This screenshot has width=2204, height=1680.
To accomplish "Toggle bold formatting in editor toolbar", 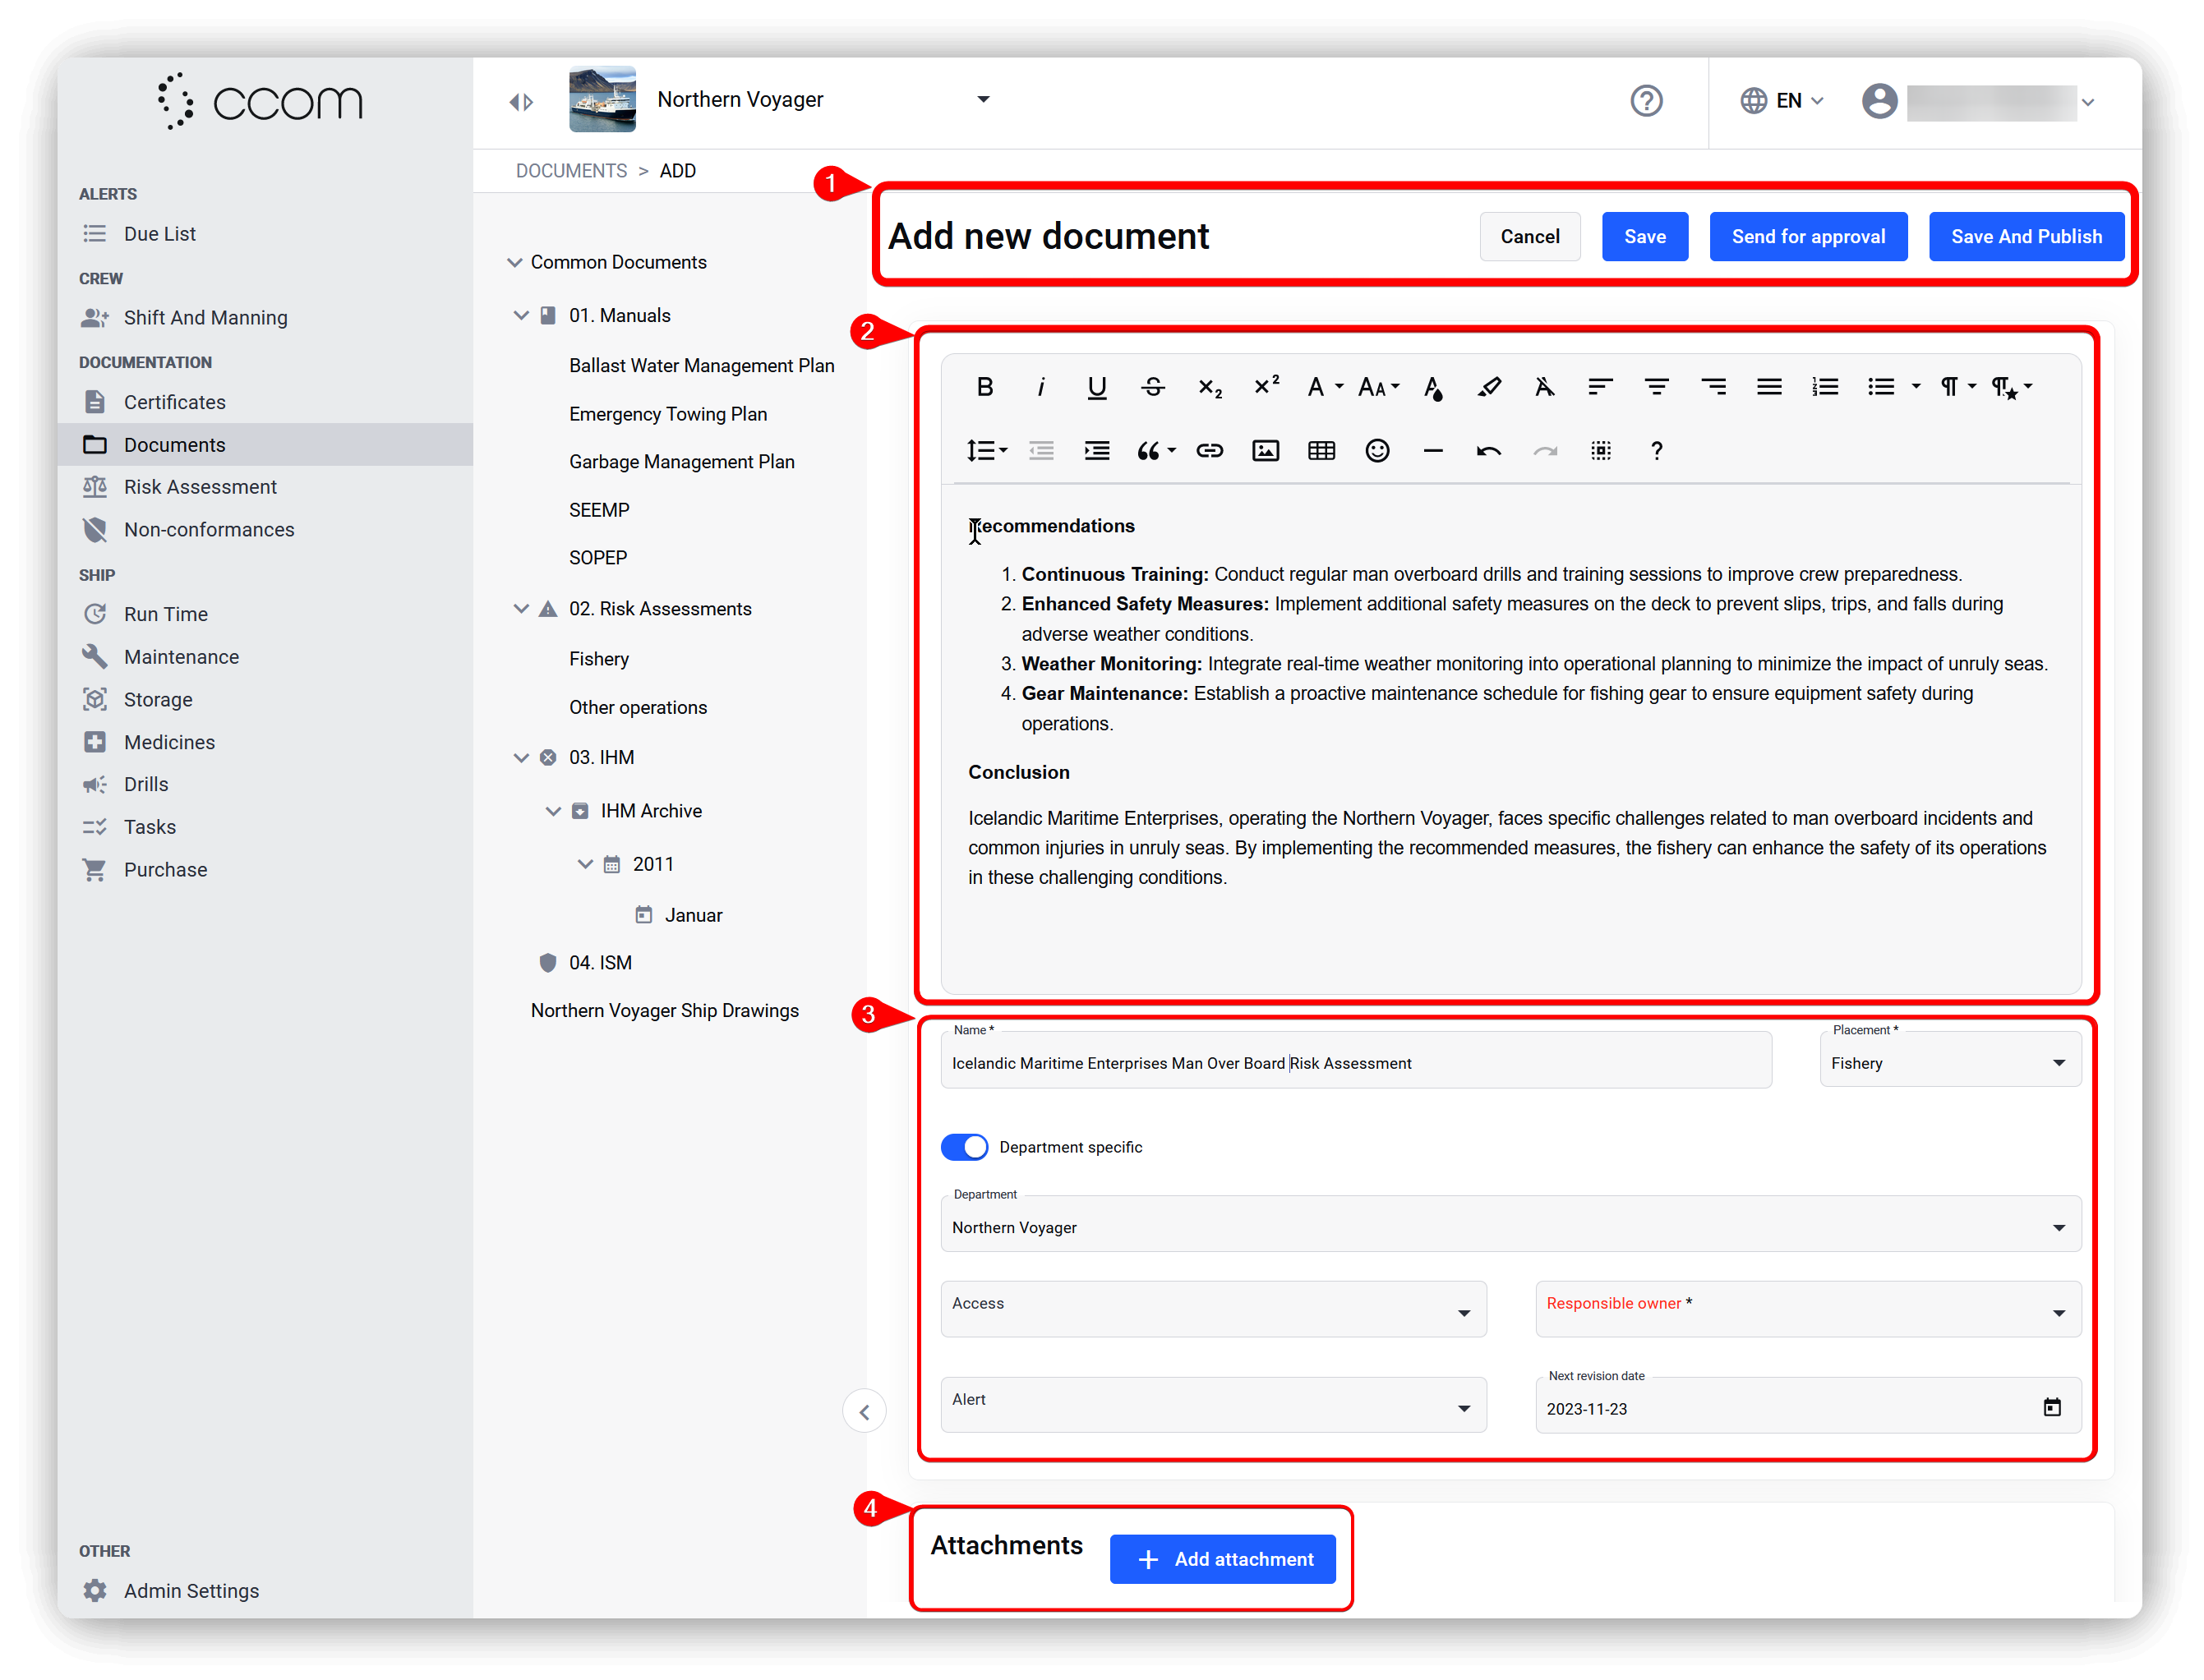I will pyautogui.click(x=984, y=387).
